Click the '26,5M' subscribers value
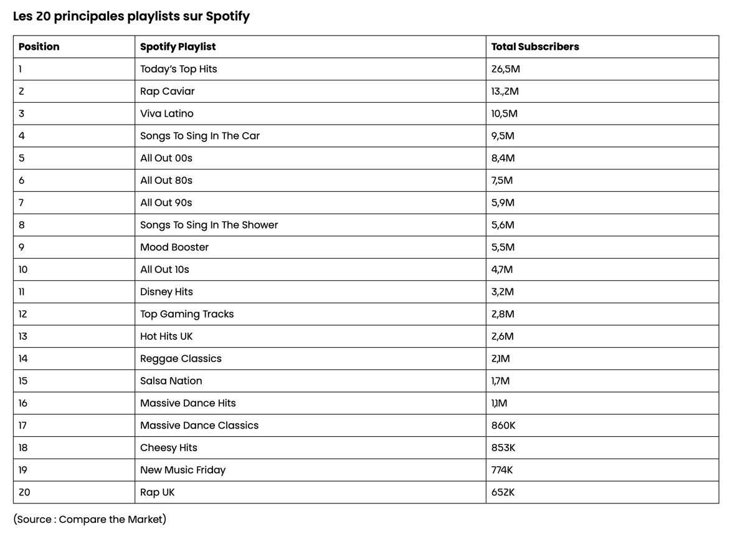Image resolution: width=735 pixels, height=534 pixels. pos(506,69)
